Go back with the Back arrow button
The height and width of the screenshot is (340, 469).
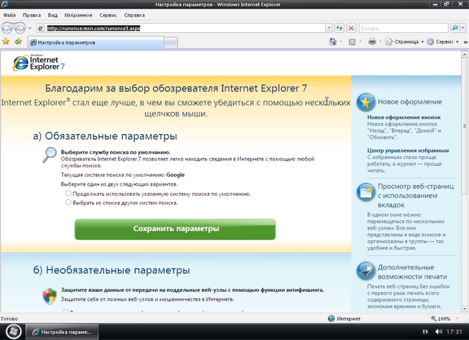[x=7, y=28]
